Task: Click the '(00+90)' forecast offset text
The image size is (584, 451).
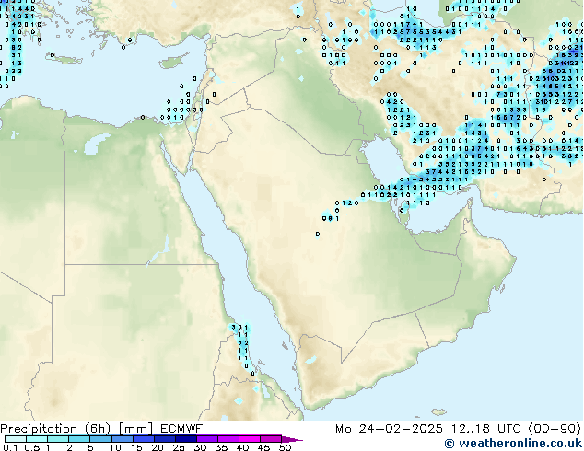Action: click(x=555, y=429)
